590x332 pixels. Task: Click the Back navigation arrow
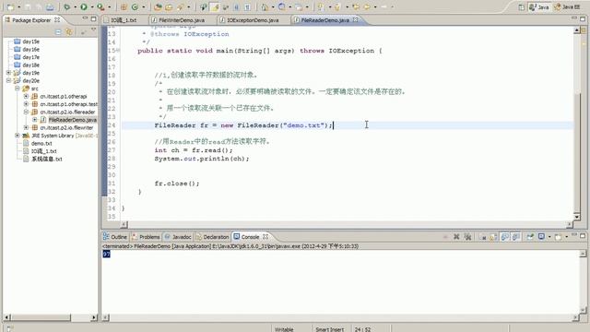pos(366,6)
